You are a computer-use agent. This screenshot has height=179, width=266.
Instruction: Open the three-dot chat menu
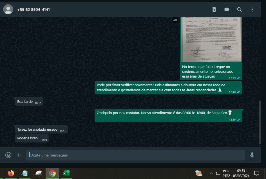click(252, 10)
